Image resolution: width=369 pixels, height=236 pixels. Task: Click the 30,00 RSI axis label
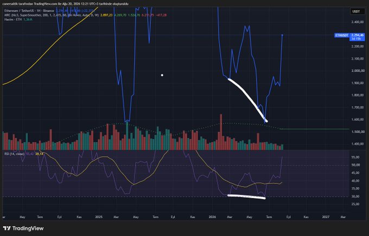[355, 196]
